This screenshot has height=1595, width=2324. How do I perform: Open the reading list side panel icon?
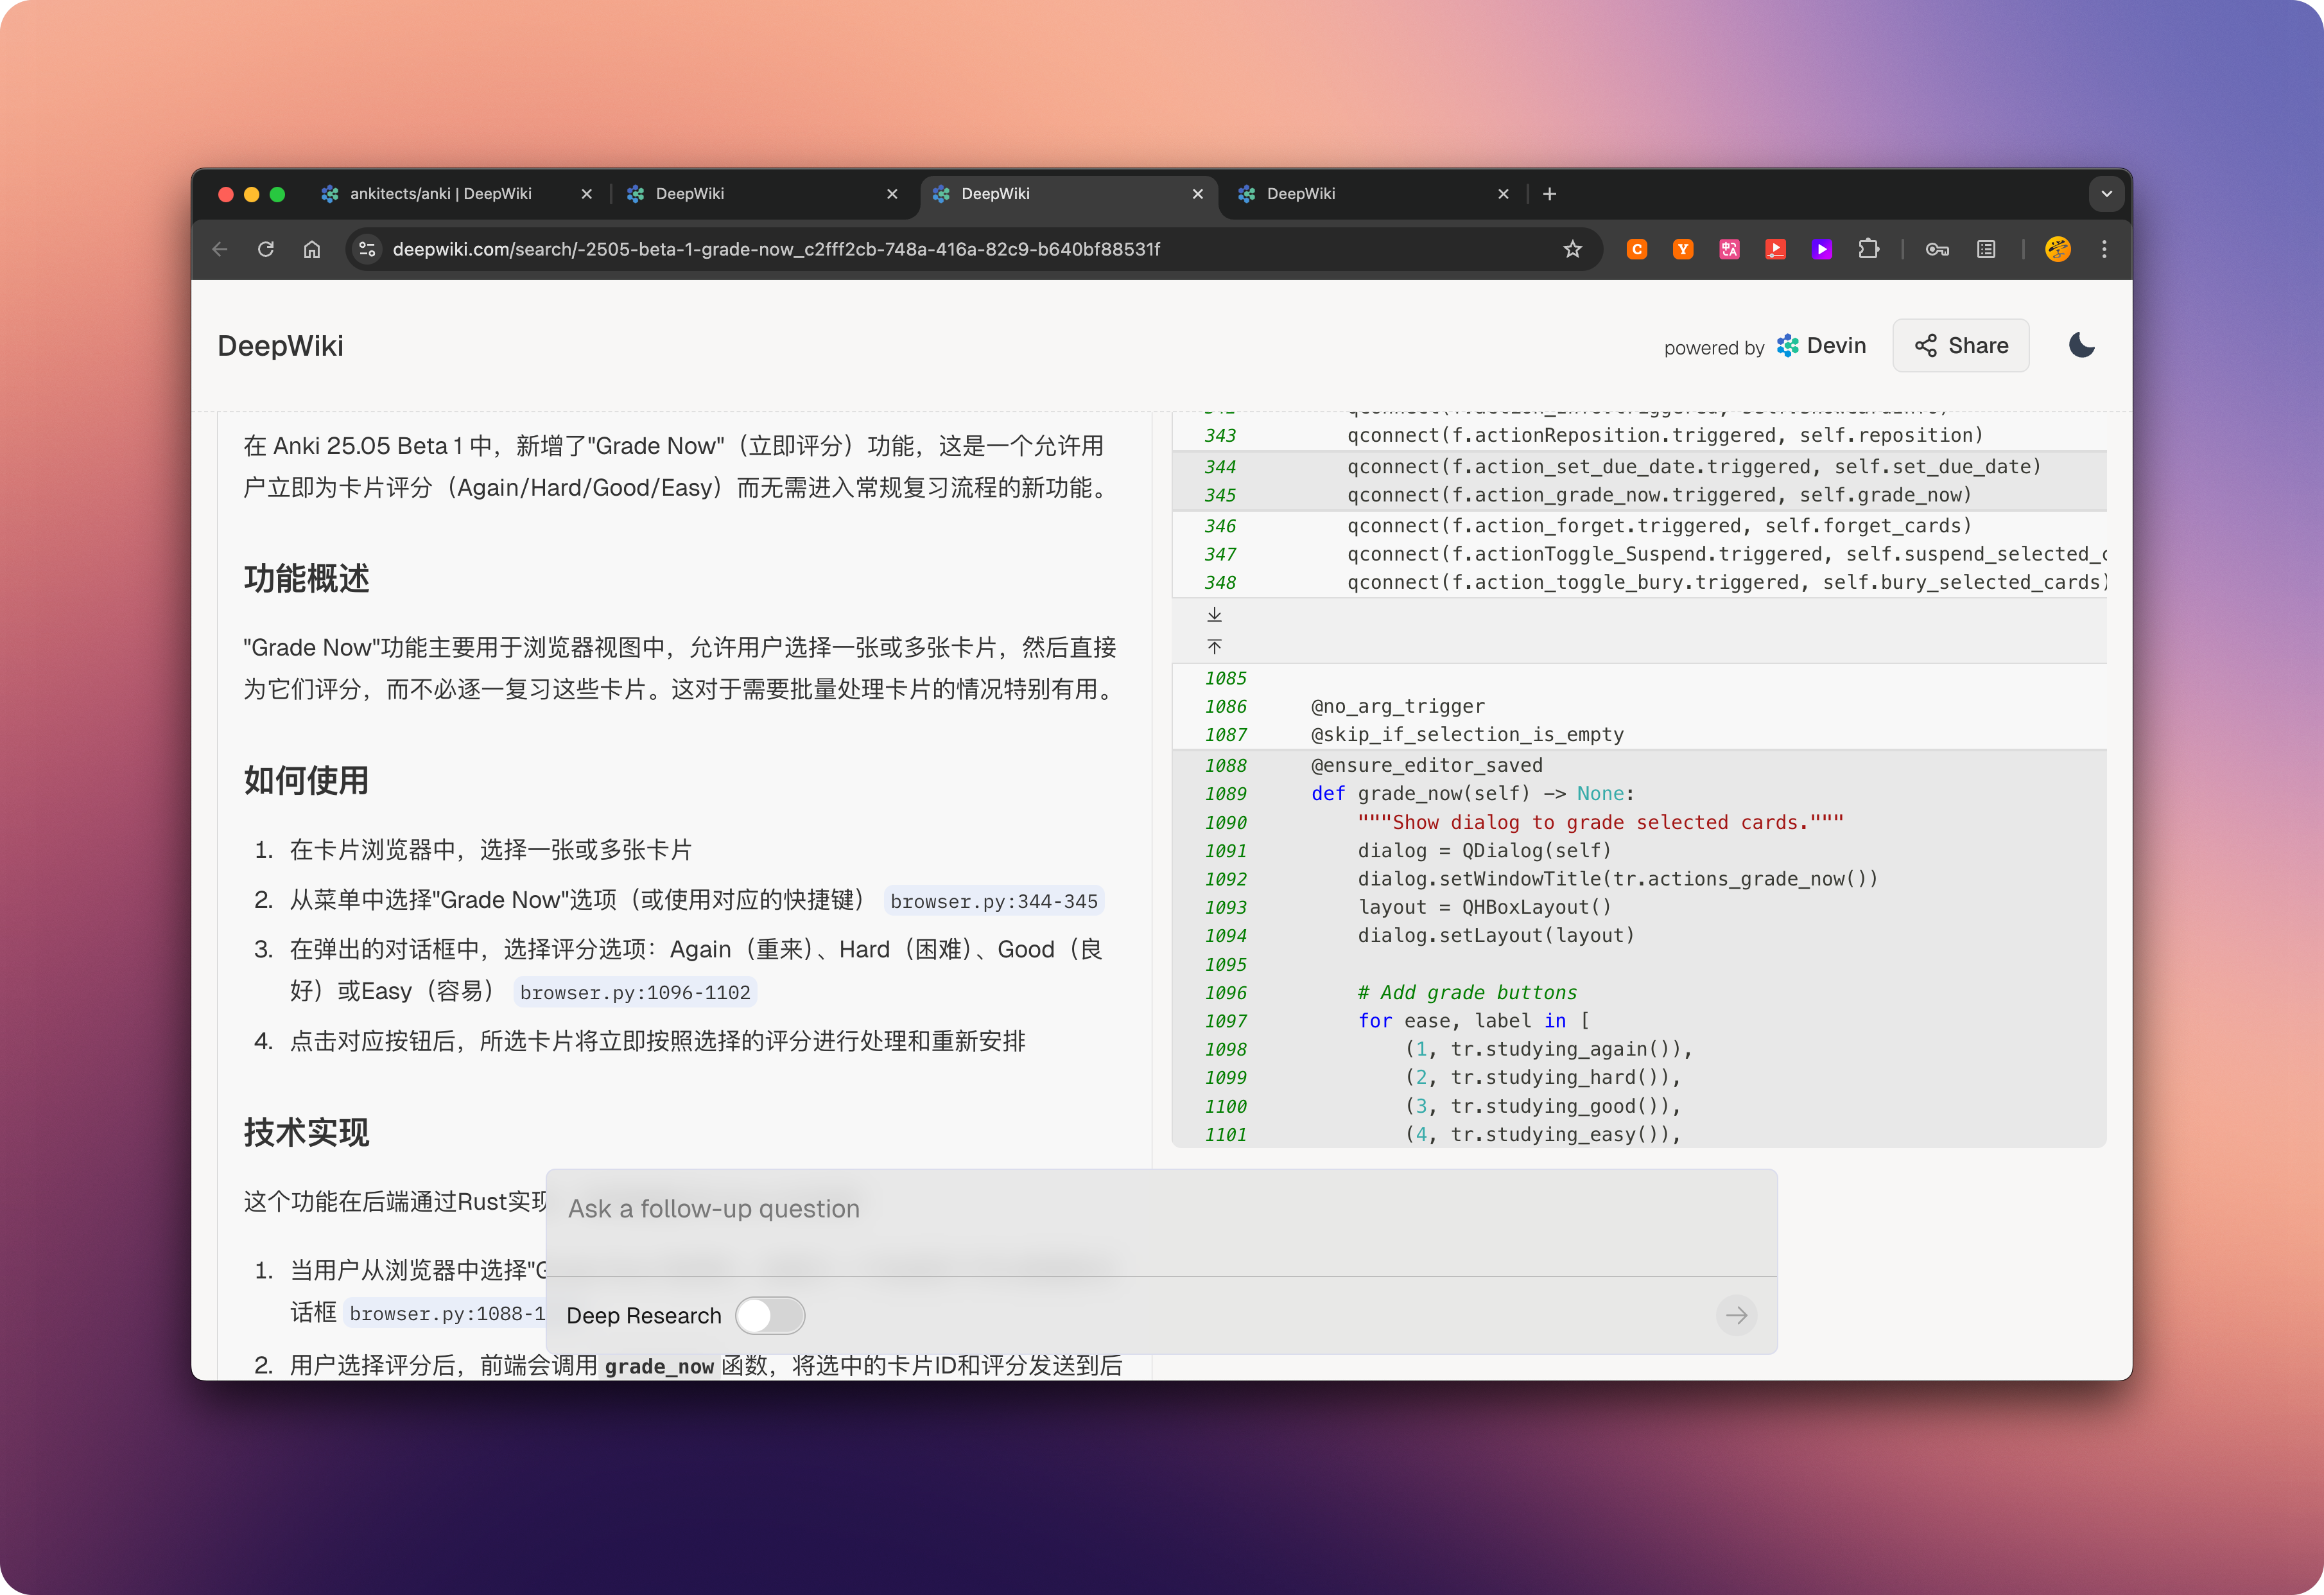click(x=1986, y=249)
